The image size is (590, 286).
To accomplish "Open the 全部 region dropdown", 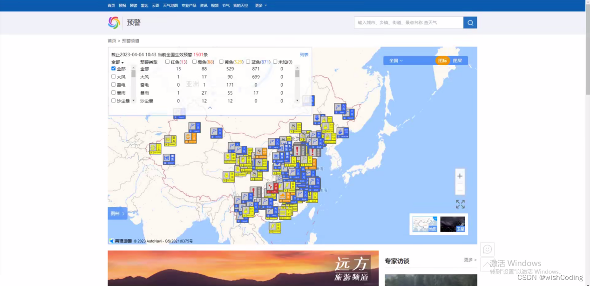I will click(x=117, y=62).
